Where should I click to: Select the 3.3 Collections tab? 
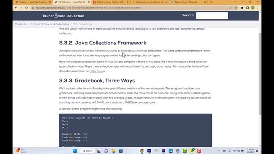(x=72, y=2)
